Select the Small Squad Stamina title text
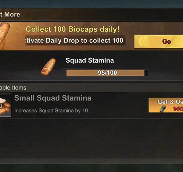Image resolution: width=183 pixels, height=172 pixels. [x=53, y=98]
